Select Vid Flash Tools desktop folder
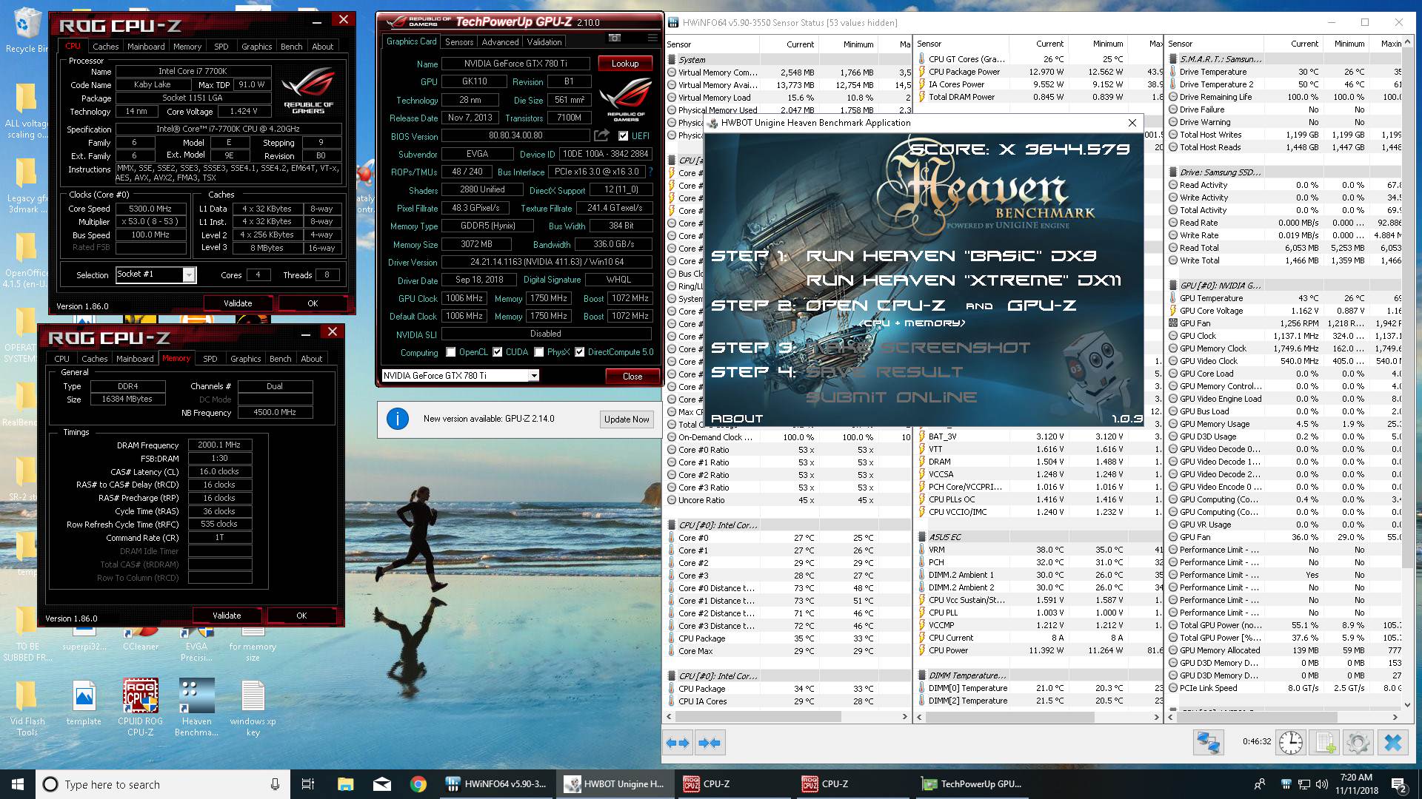Viewport: 1422px width, 799px height. [27, 709]
